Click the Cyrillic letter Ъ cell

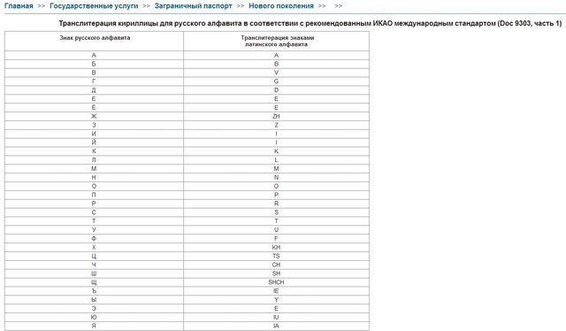(x=95, y=291)
